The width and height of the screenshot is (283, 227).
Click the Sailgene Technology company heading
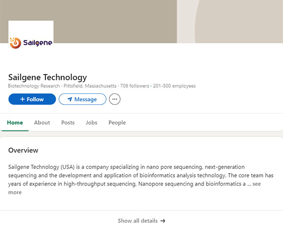[48, 77]
